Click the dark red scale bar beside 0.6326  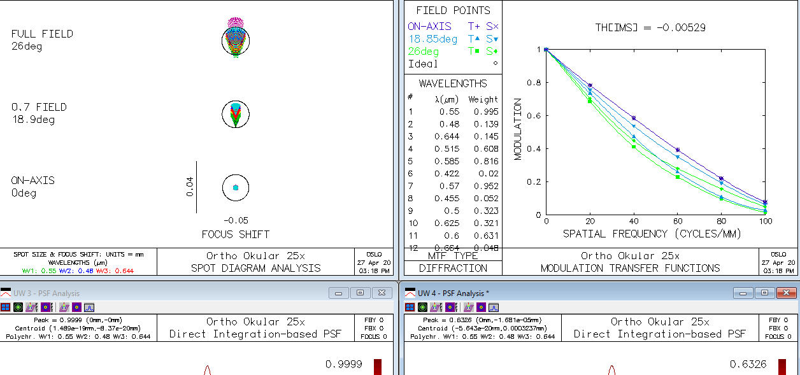(782, 367)
